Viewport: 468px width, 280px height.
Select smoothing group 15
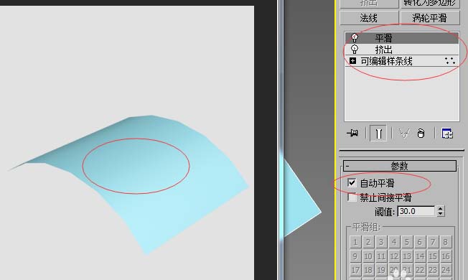tap(433, 256)
